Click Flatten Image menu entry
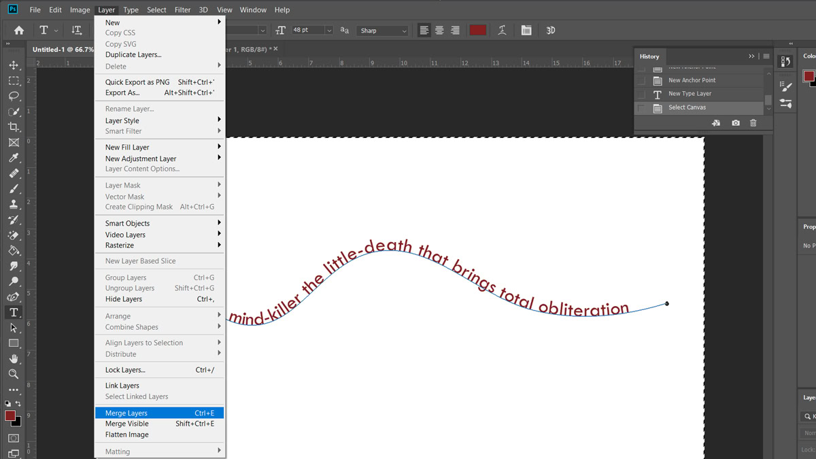Screen dimensions: 816x459 pyautogui.click(x=127, y=435)
